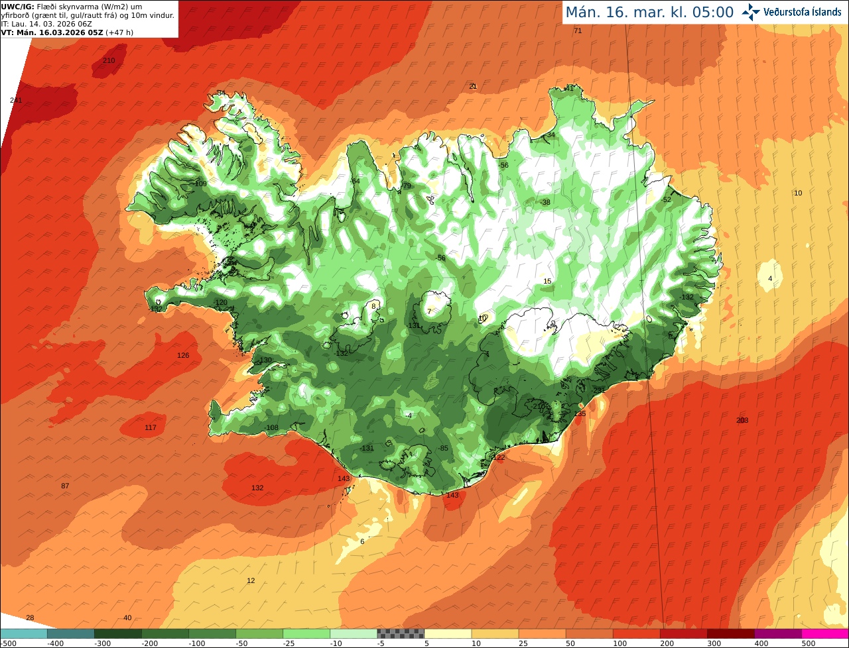The image size is (849, 648).
Task: Click the '-120' value on the map
Action: 221,302
